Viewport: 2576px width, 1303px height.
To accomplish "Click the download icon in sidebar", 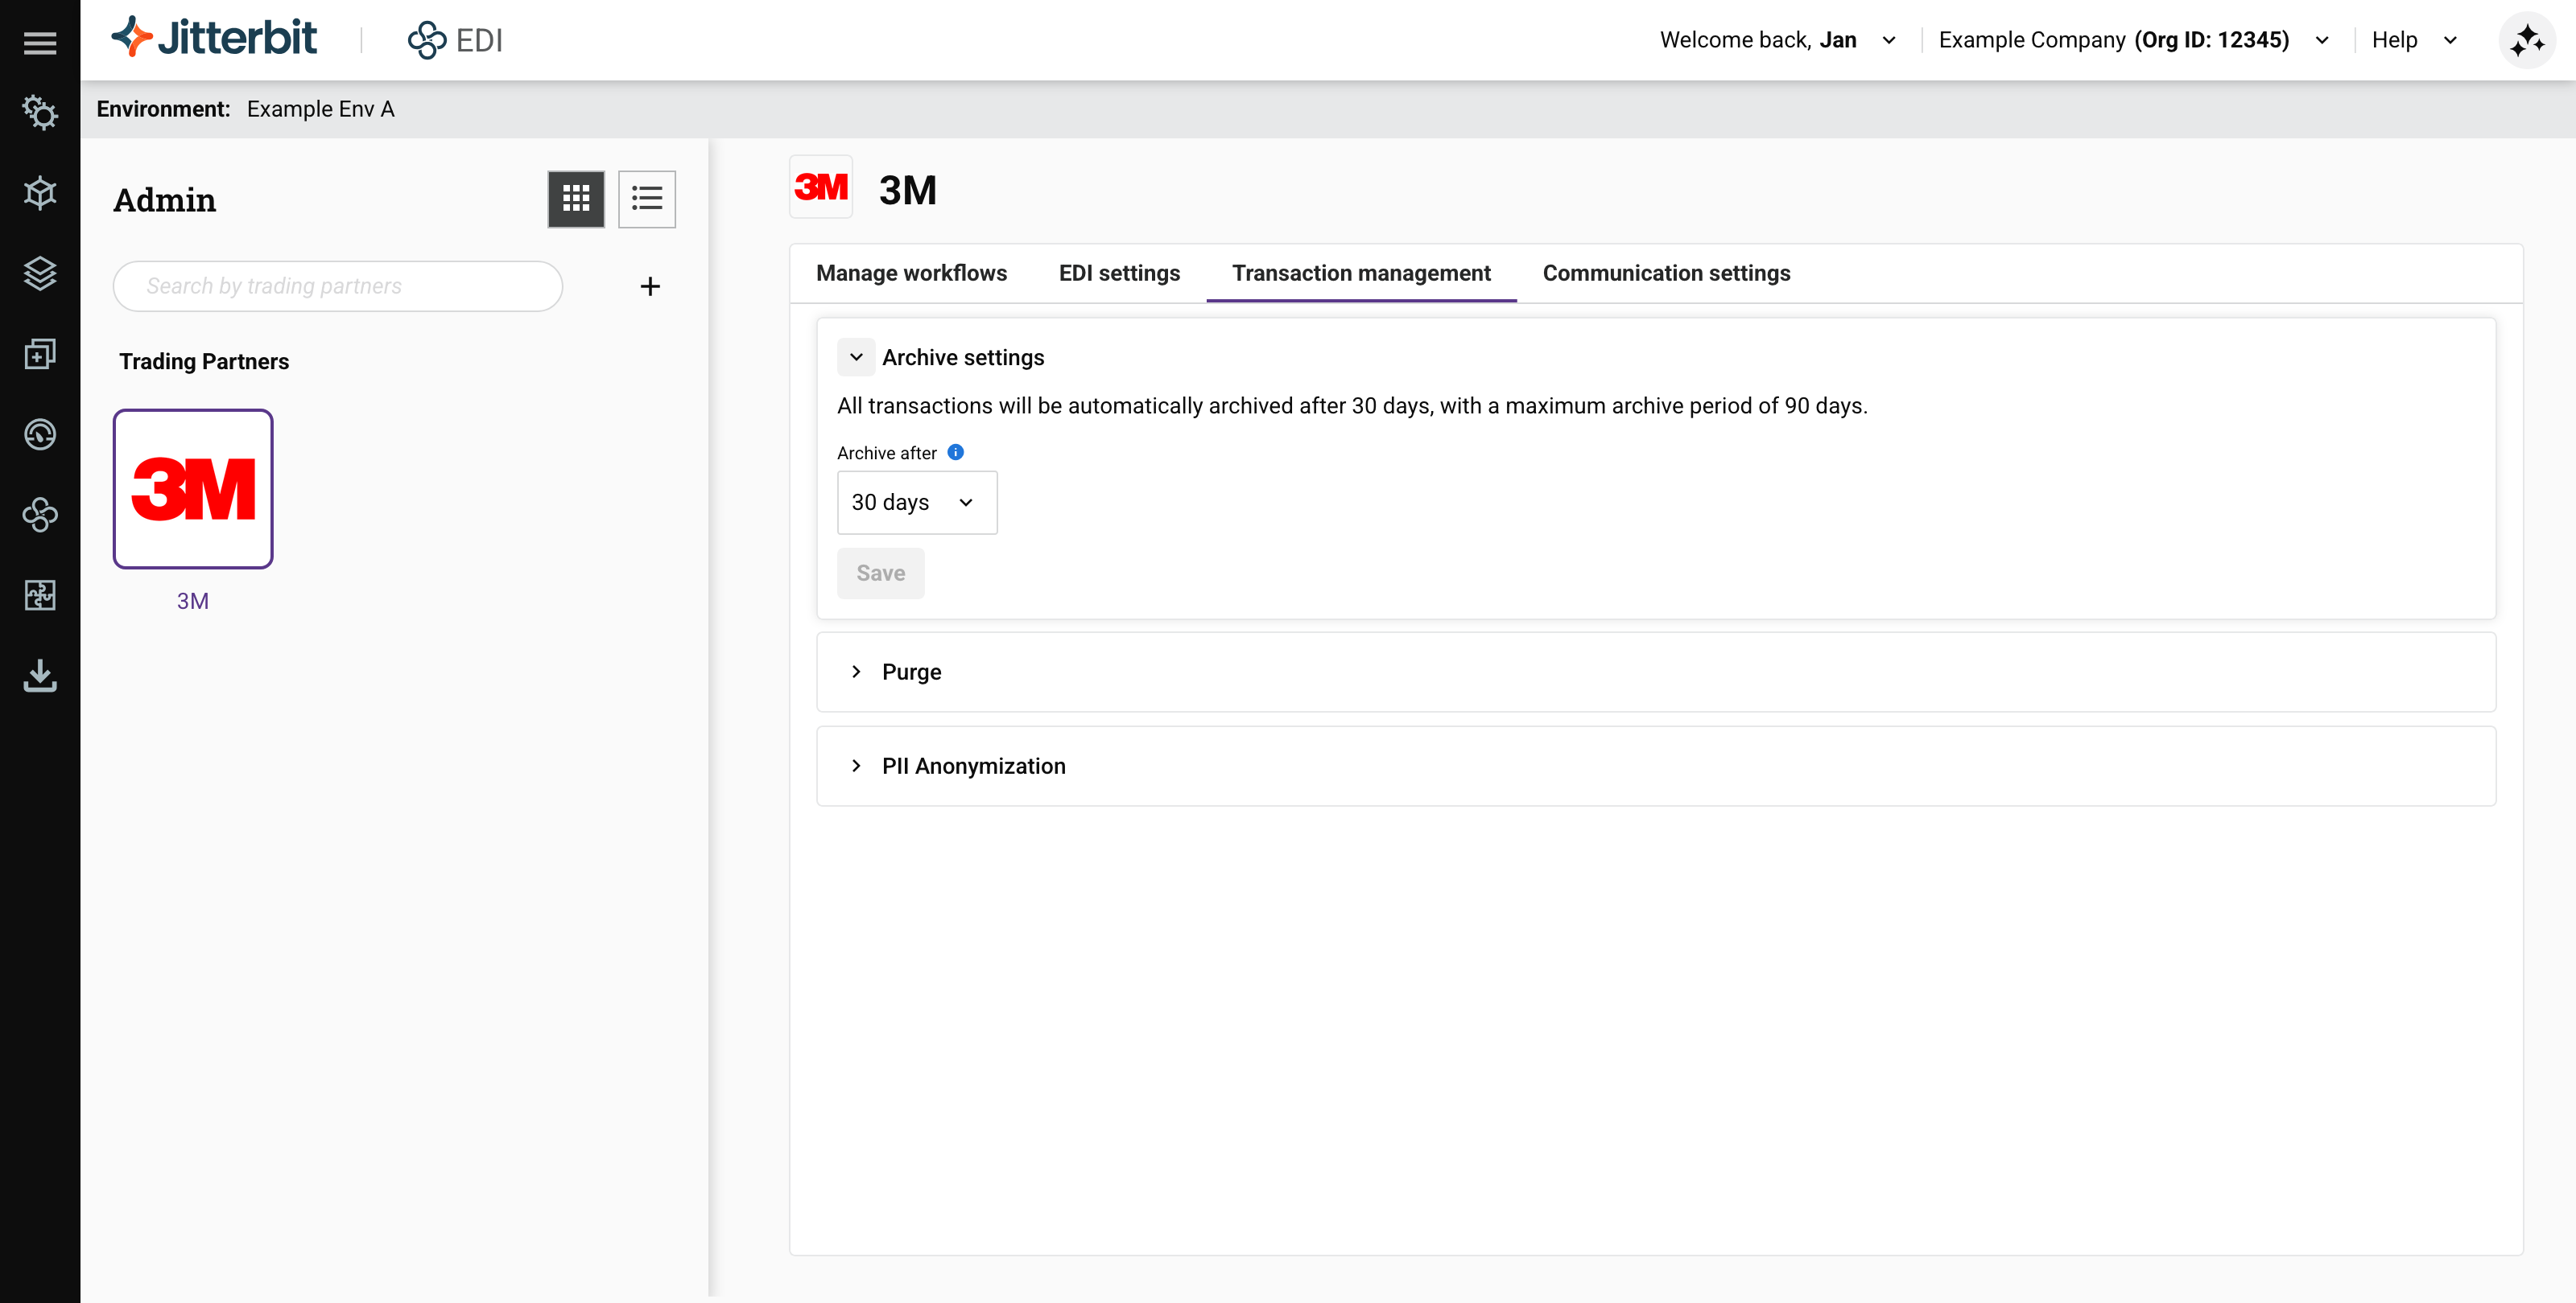I will click(40, 676).
